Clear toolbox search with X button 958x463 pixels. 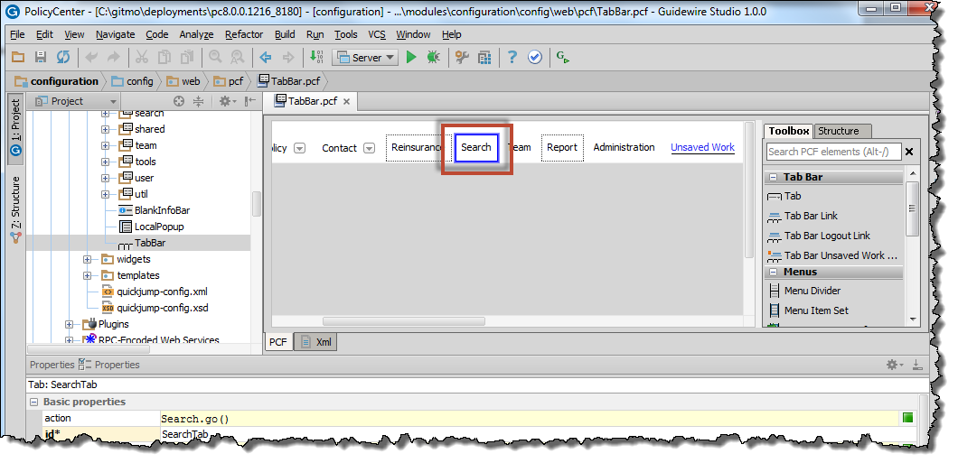coord(909,152)
